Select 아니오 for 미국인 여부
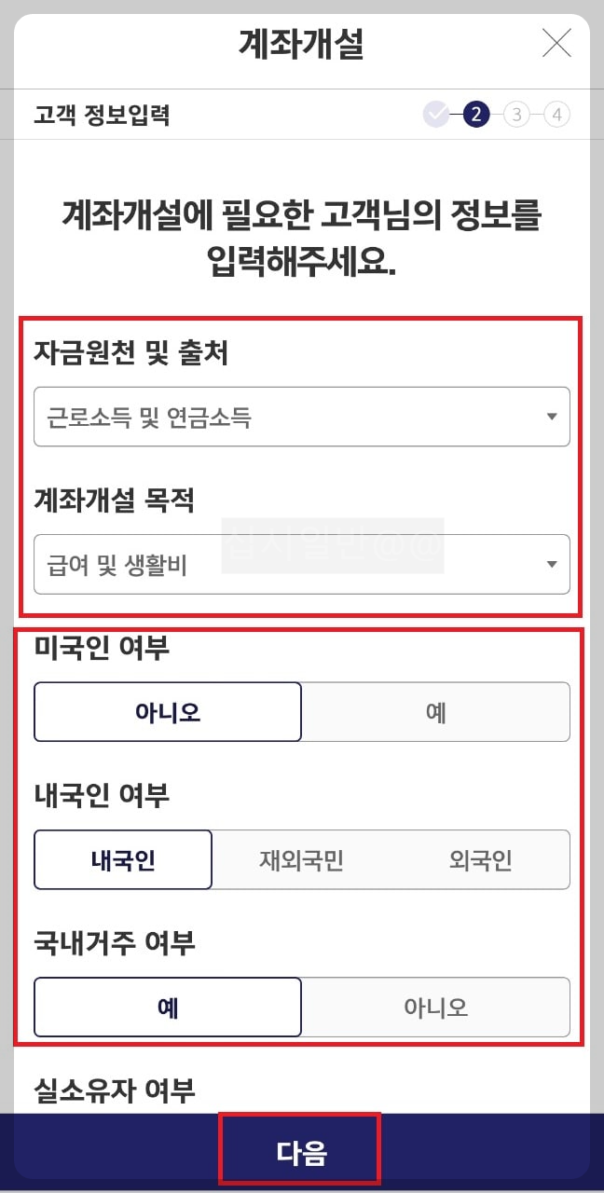604x1193 pixels. point(169,711)
